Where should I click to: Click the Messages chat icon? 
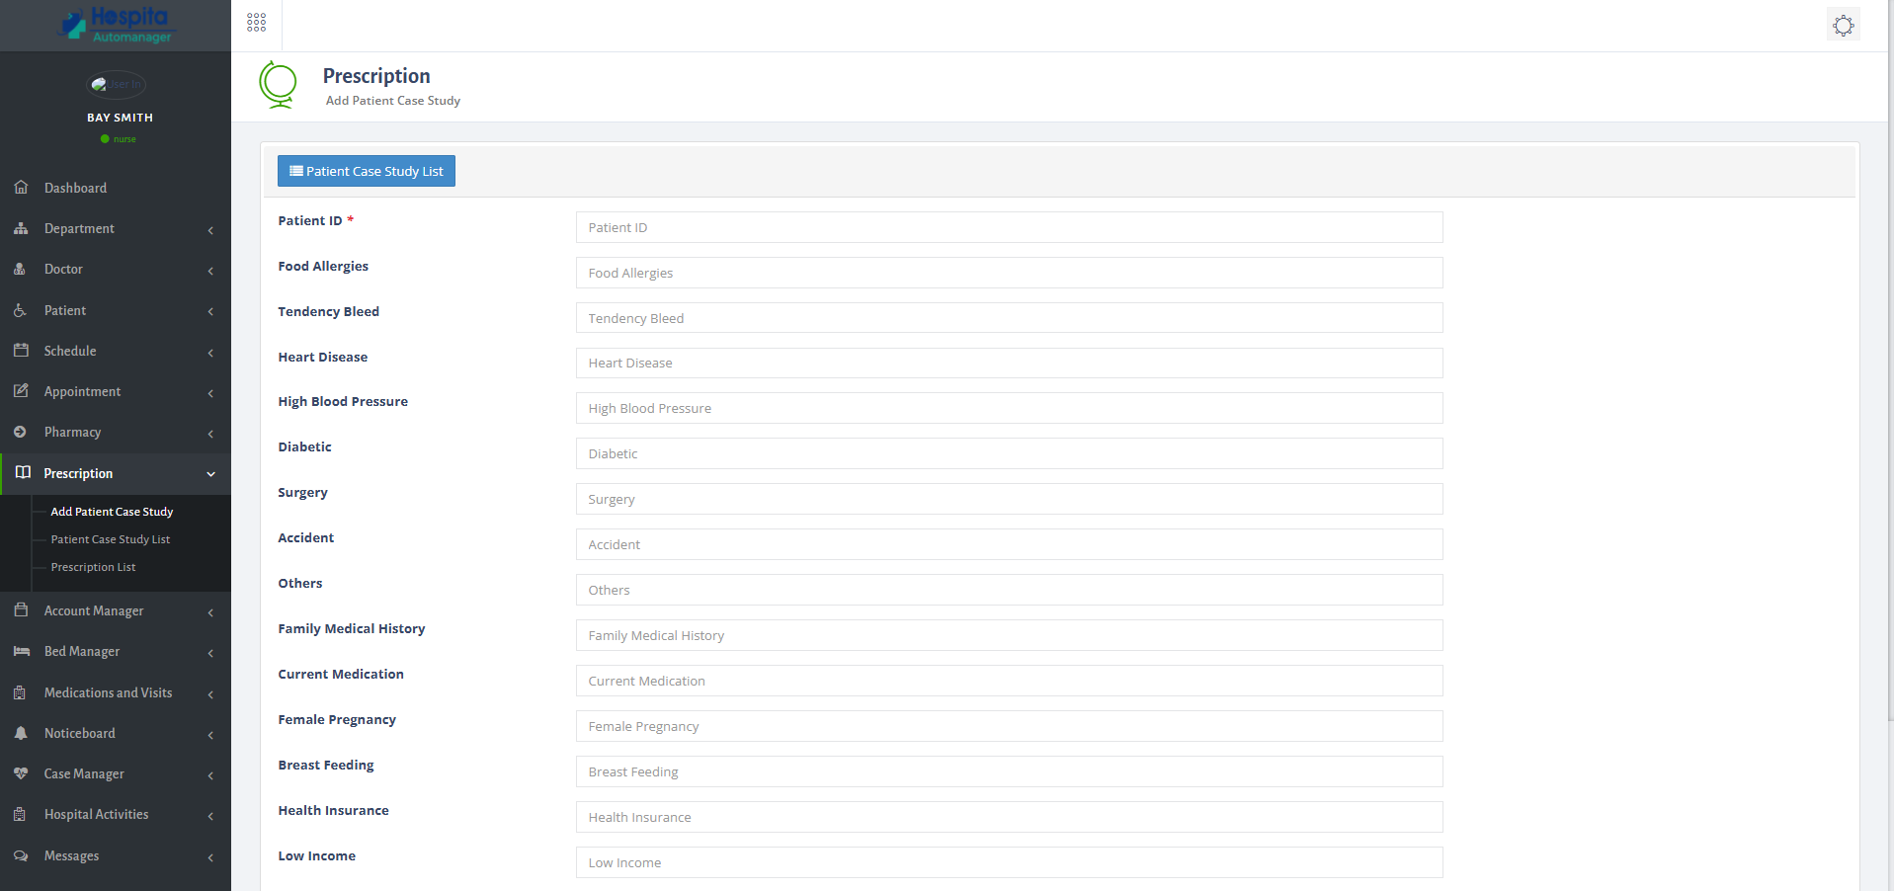point(21,855)
